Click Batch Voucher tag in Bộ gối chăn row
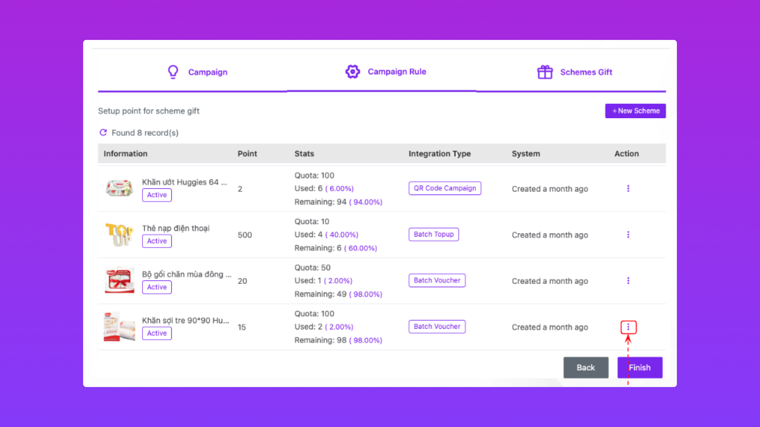This screenshot has height=427, width=760. click(437, 281)
